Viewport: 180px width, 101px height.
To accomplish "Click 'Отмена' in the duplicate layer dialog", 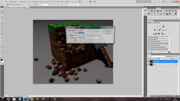I will point(107,33).
